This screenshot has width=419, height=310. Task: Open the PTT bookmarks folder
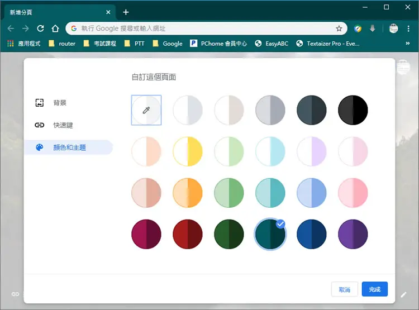[135, 44]
